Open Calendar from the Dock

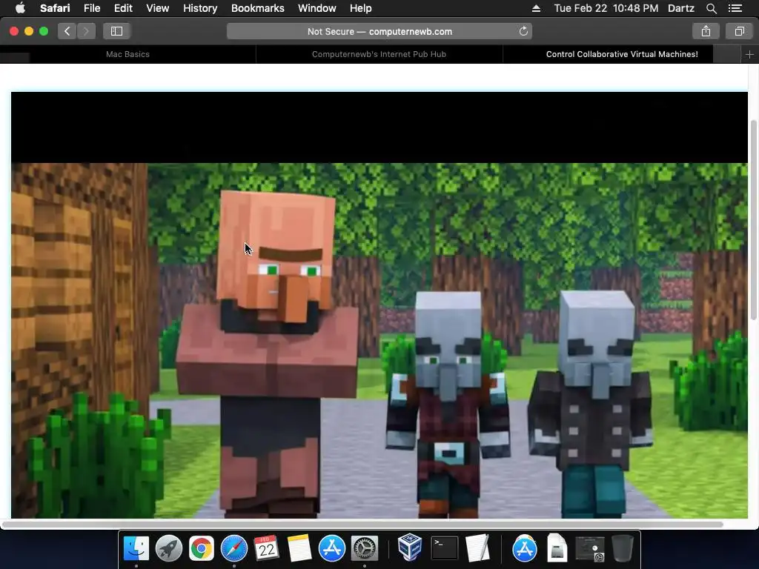coord(266,548)
